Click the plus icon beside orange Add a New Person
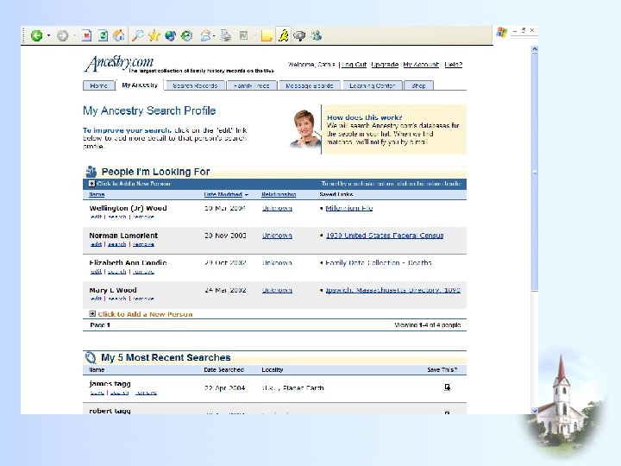The width and height of the screenshot is (621, 466). point(92,313)
